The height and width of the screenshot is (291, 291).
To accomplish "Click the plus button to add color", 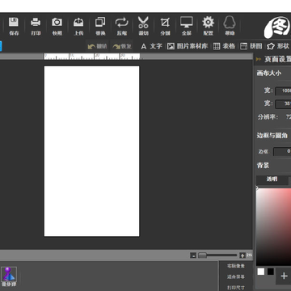I will point(284,276).
